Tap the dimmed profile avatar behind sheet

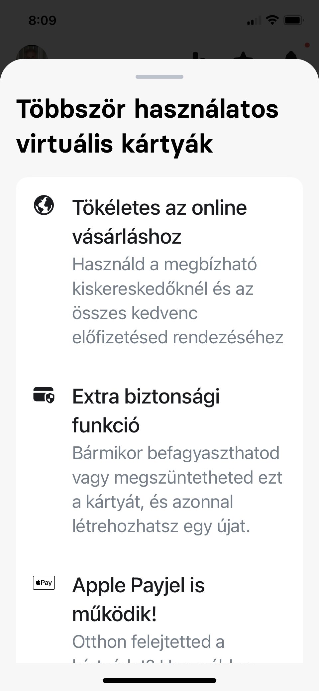32,53
